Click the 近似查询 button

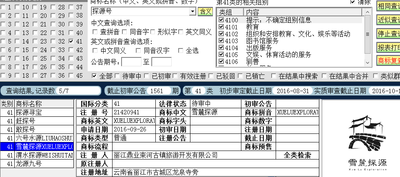tap(388, 20)
